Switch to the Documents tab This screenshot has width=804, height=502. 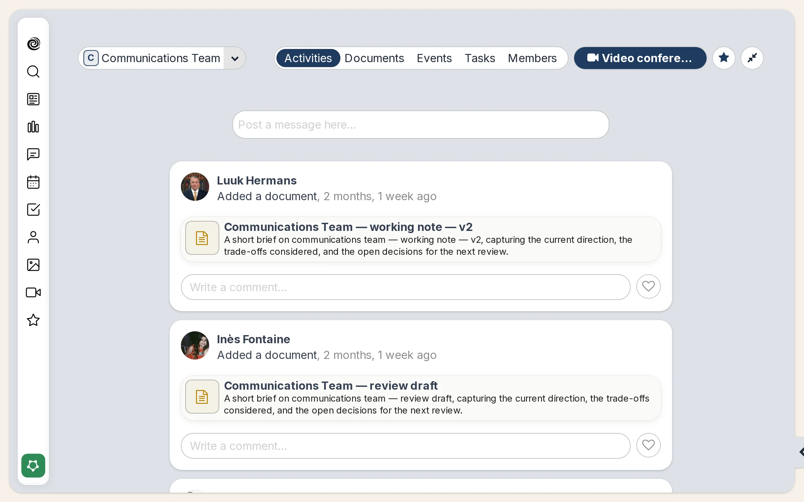point(374,58)
